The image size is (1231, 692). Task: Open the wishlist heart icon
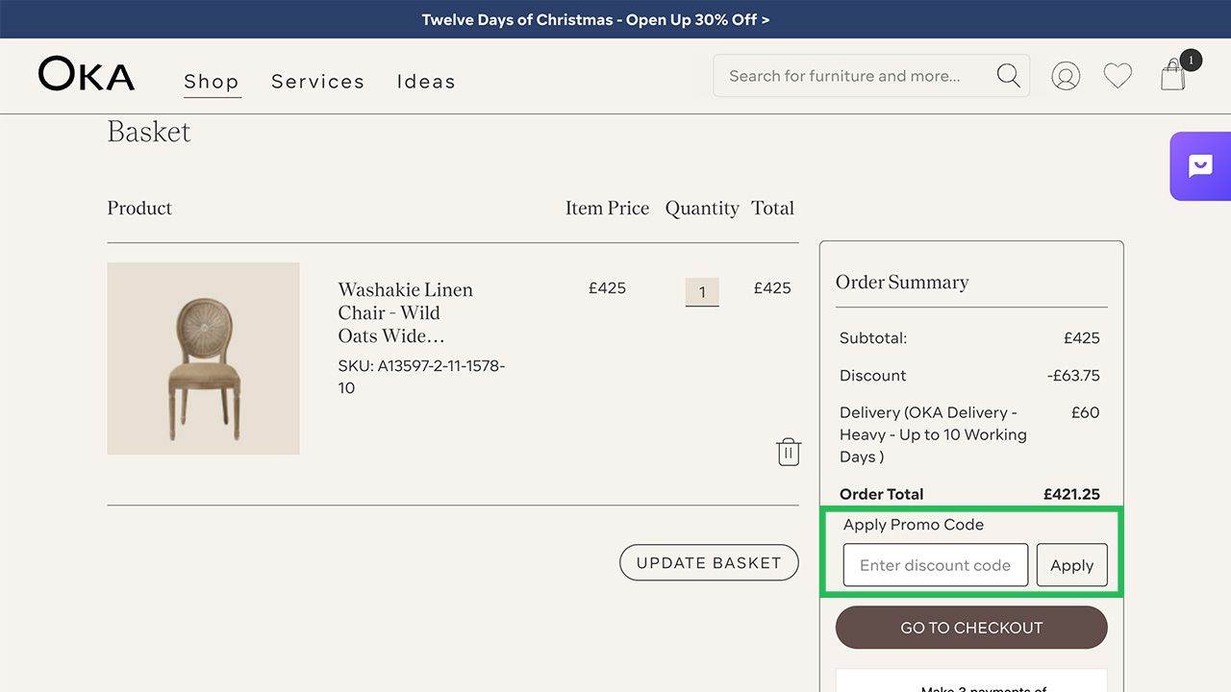1118,76
